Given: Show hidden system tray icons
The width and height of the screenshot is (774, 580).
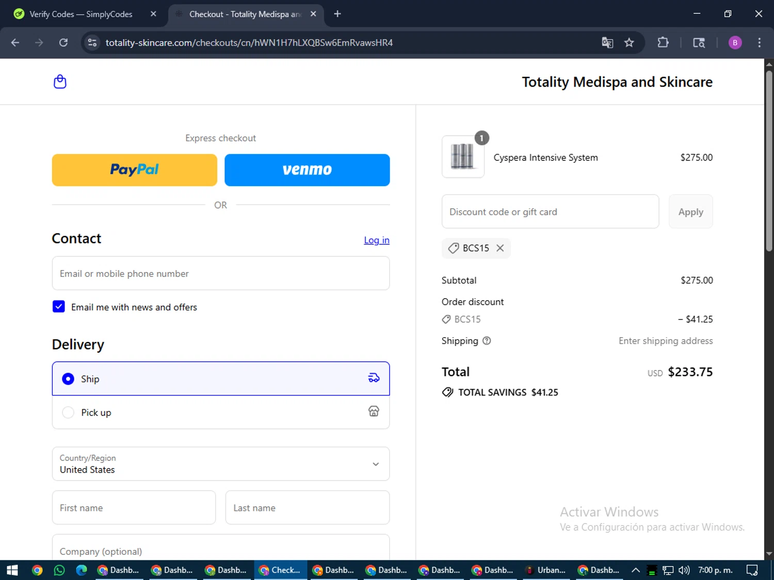Looking at the screenshot, I should click(x=636, y=570).
